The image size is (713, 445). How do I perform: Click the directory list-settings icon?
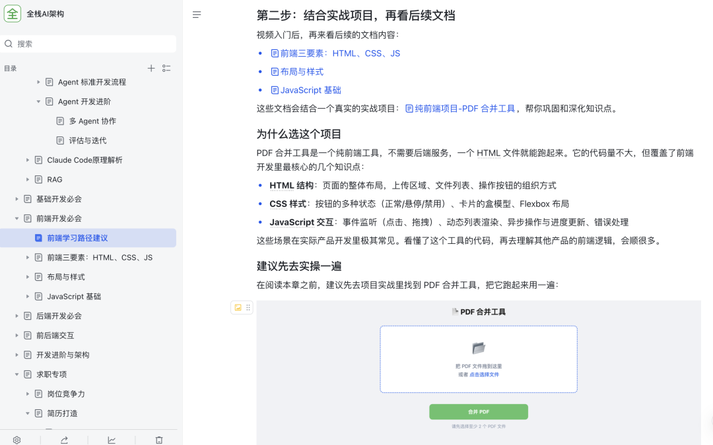pyautogui.click(x=166, y=68)
